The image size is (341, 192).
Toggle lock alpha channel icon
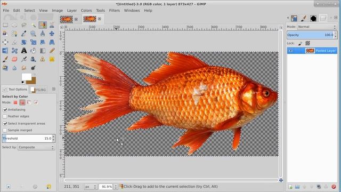(x=307, y=43)
